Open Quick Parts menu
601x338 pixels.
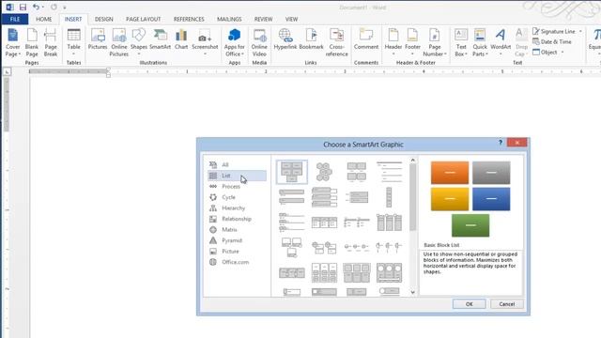[x=480, y=42]
